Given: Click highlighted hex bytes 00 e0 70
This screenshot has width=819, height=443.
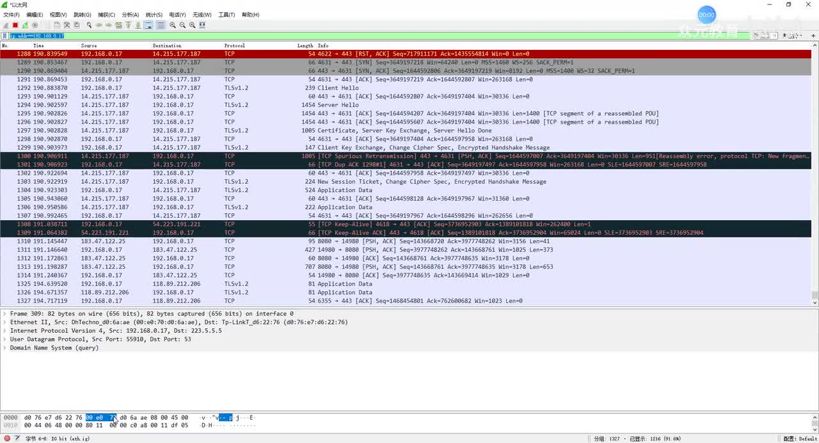Looking at the screenshot, I should point(101,417).
